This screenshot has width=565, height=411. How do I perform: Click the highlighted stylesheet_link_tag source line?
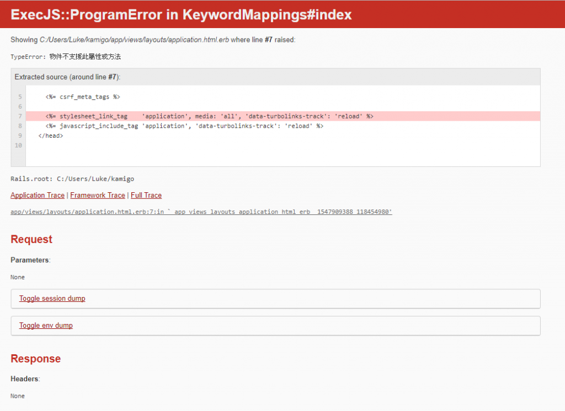coord(283,116)
